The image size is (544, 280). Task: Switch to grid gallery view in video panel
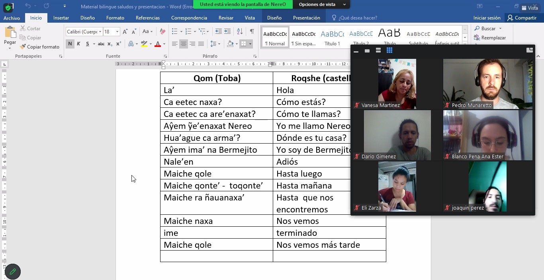click(389, 51)
